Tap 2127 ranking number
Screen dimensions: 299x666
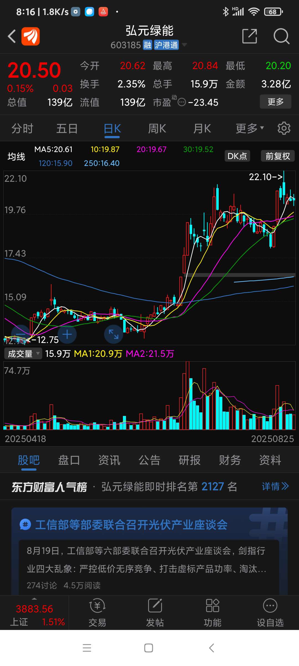coord(213,486)
